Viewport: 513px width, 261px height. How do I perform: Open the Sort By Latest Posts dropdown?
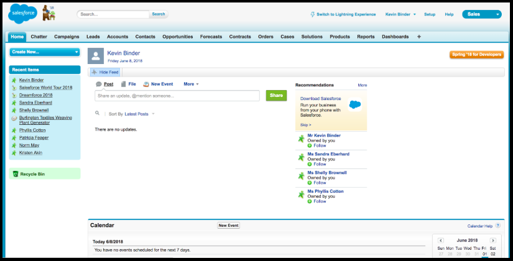pyautogui.click(x=139, y=114)
